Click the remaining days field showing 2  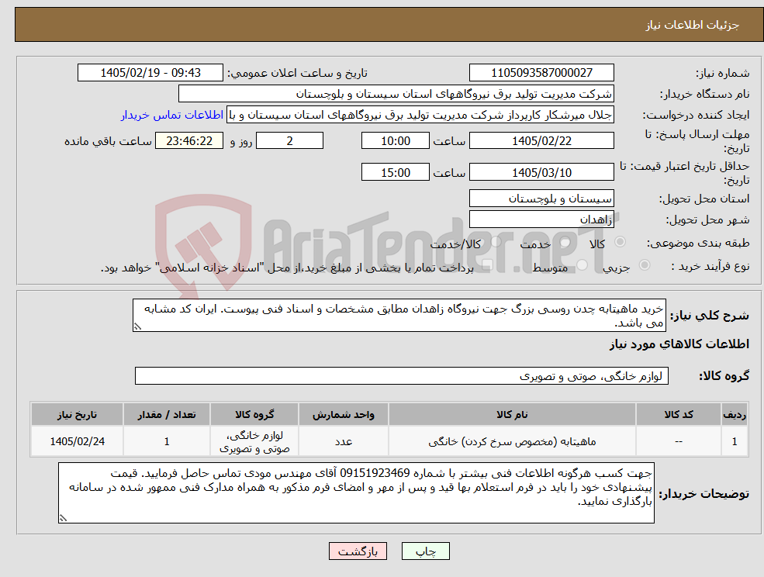tap(289, 141)
